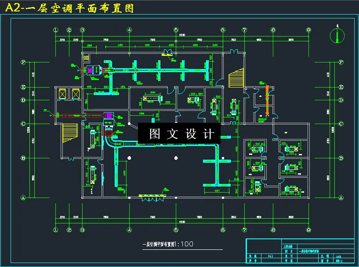Click the dimension text 7800 at the bottom
This screenshot has width=359, height=267.
click(107, 216)
